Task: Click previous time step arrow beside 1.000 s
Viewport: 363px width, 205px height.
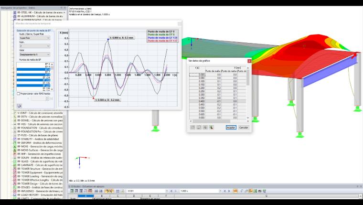Action: [224, 191]
